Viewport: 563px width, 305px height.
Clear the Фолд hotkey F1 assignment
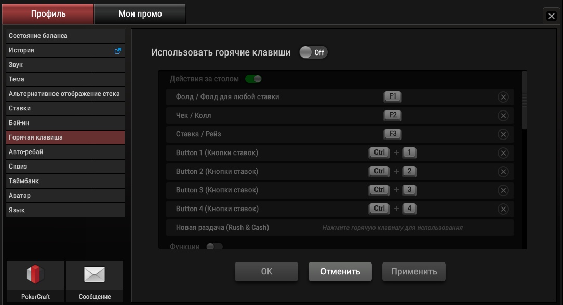coord(503,97)
